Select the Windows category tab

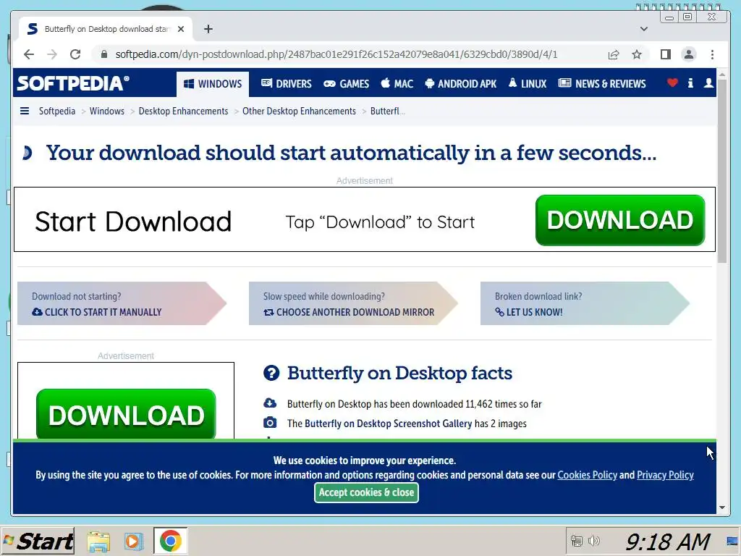(x=213, y=84)
